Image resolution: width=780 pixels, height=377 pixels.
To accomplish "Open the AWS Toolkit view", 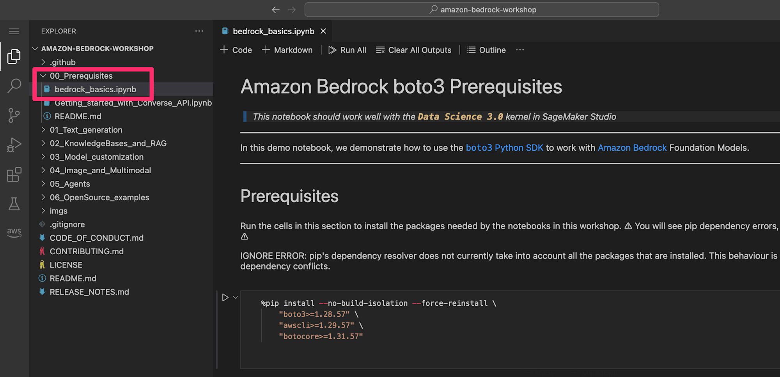I will 14,233.
